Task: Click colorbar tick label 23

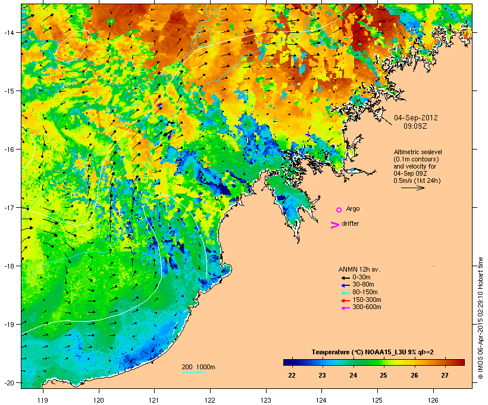Action: click(322, 375)
